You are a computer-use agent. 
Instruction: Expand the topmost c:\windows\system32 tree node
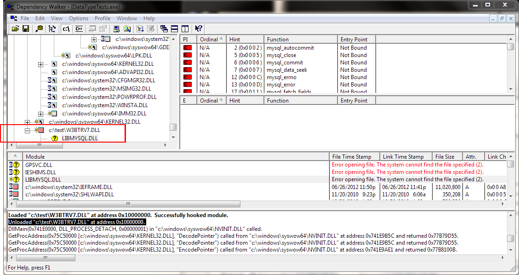94,40
